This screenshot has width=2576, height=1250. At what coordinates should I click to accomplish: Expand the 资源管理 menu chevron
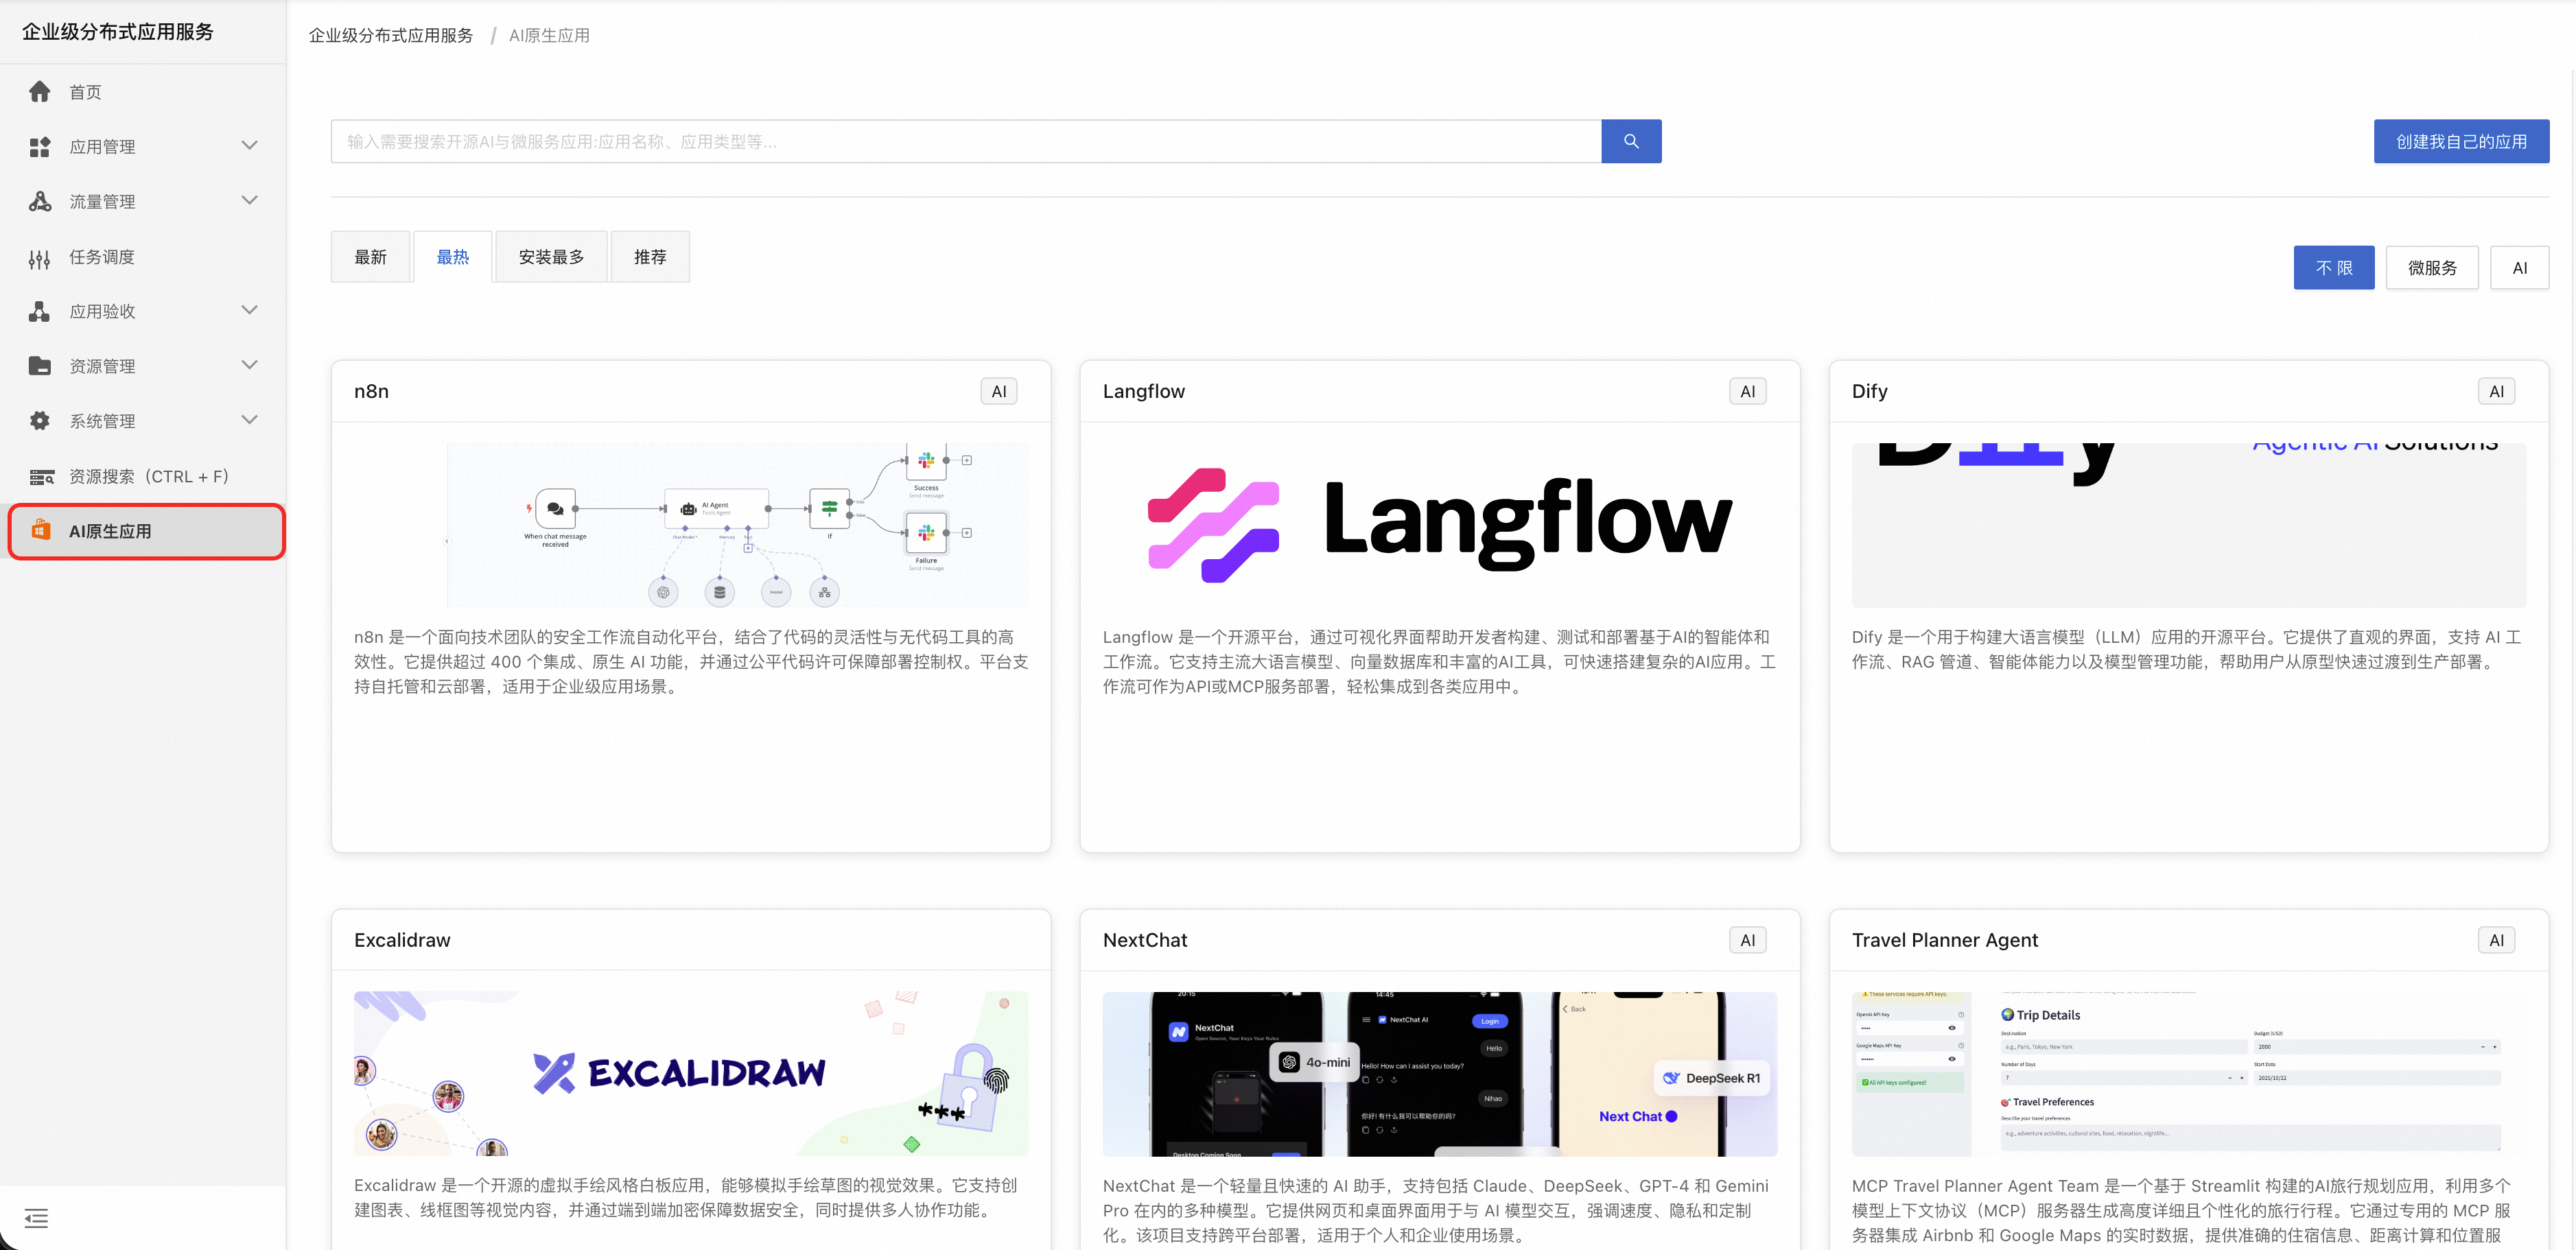[x=250, y=366]
